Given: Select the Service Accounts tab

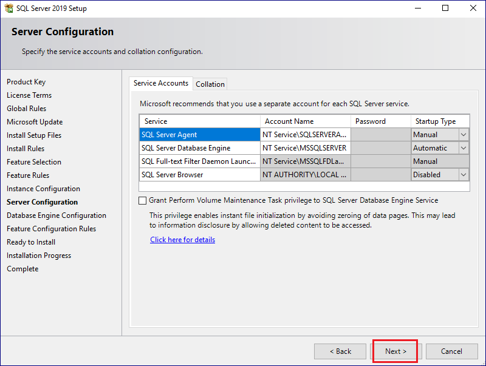Looking at the screenshot, I should [161, 83].
